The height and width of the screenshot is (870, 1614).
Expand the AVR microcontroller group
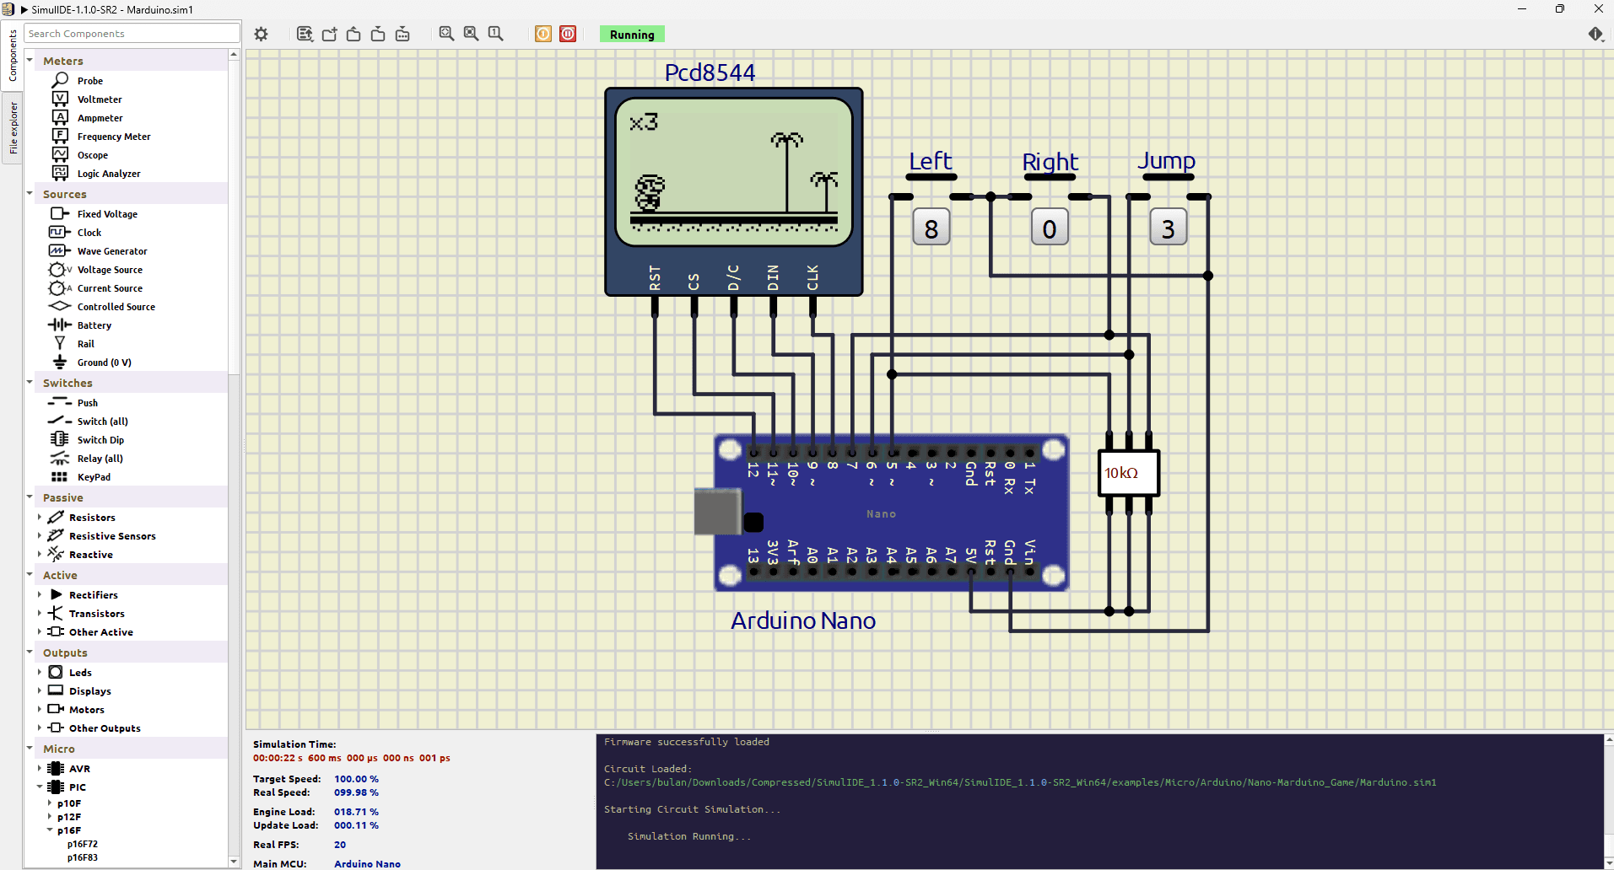coord(40,768)
